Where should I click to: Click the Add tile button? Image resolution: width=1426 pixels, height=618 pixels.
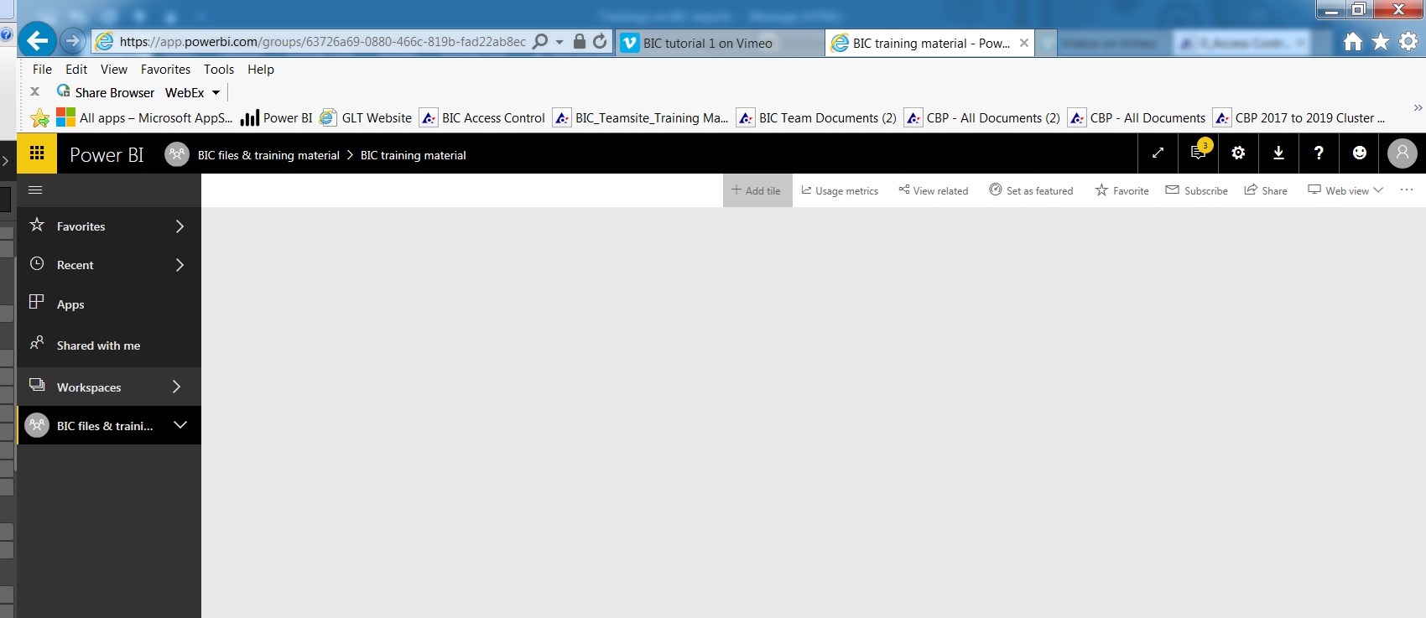point(757,190)
